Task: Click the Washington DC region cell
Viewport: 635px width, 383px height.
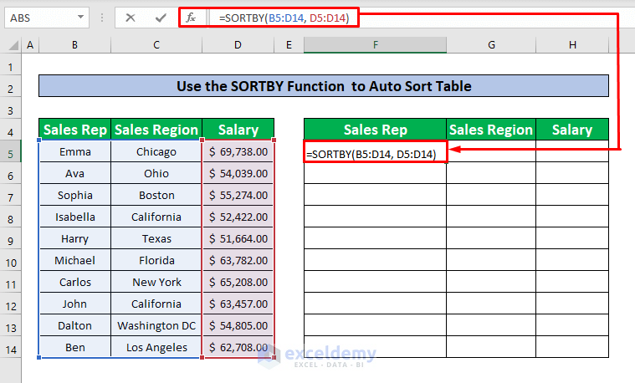Action: click(x=156, y=325)
